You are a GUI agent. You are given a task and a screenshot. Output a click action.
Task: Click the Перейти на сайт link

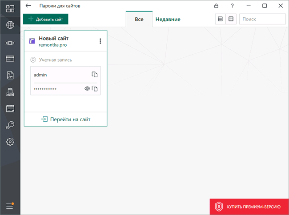click(x=66, y=119)
